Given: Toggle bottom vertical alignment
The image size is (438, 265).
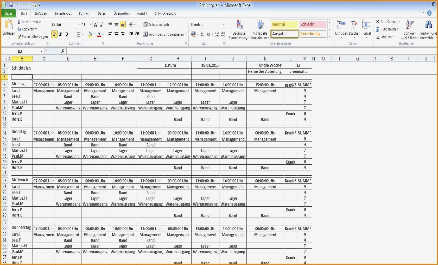Looking at the screenshot, I should [x=123, y=24].
